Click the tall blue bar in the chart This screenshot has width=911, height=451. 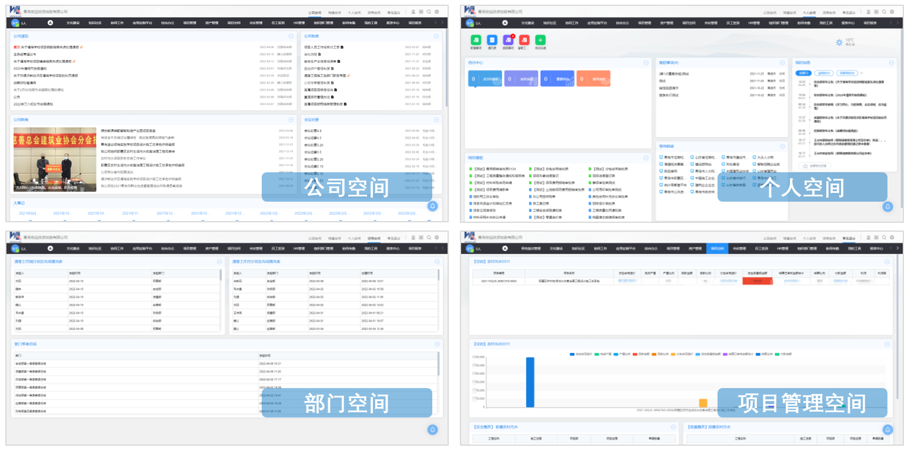(x=530, y=382)
